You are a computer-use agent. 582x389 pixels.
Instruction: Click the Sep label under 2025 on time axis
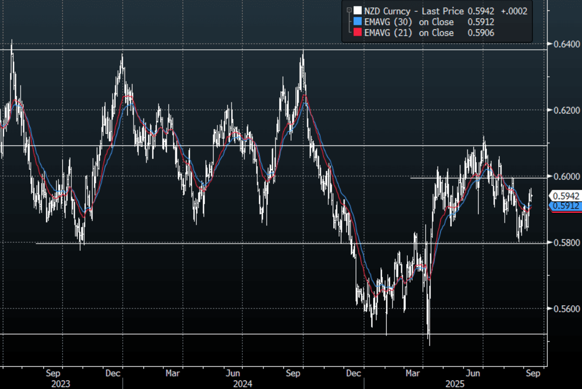(x=533, y=373)
